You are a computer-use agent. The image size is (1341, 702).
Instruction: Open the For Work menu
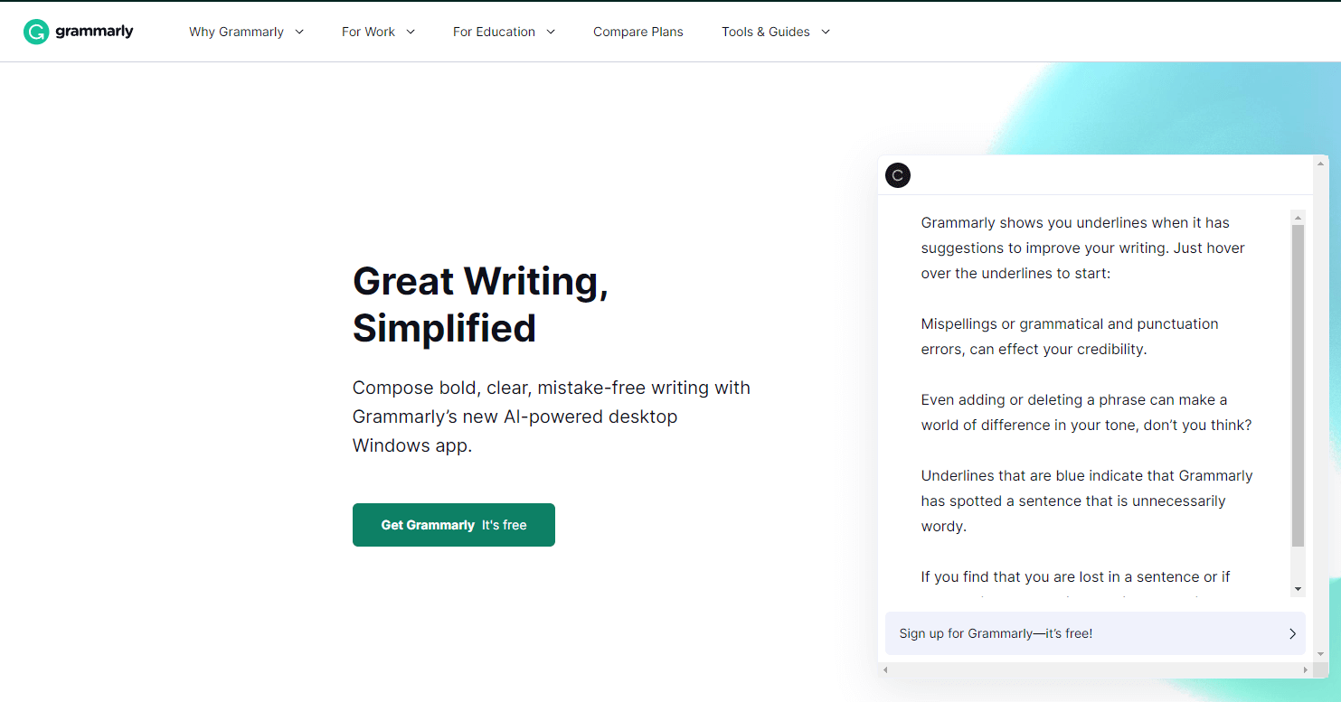[x=368, y=32]
